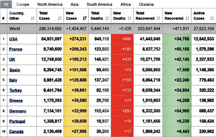Click sort icon in New Deaths header
216x137 pixels.
[x=129, y=18]
